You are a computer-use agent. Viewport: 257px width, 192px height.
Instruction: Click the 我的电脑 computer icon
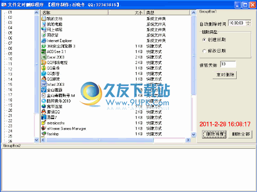(44, 24)
